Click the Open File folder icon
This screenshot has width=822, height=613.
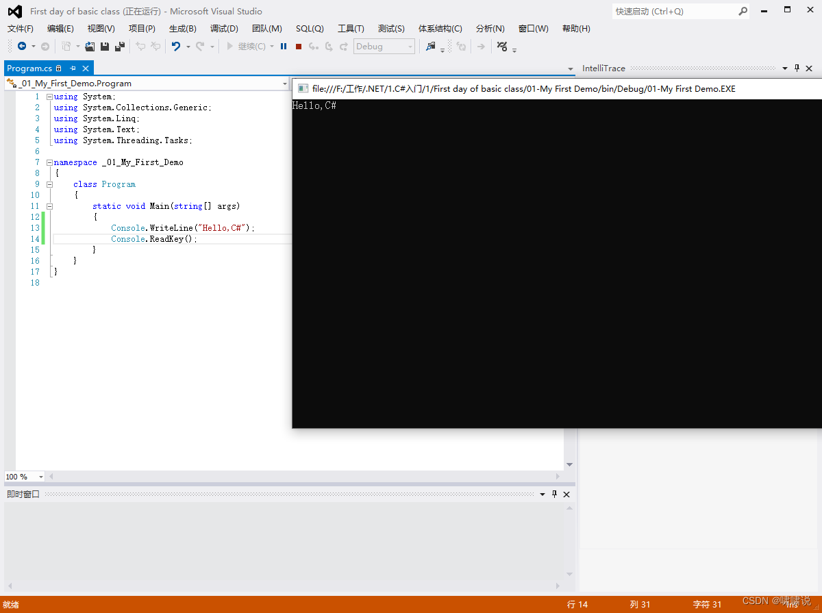point(90,46)
